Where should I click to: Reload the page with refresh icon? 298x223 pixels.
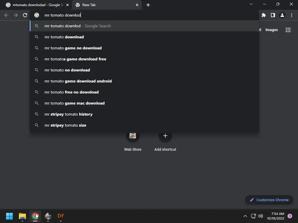[25, 15]
